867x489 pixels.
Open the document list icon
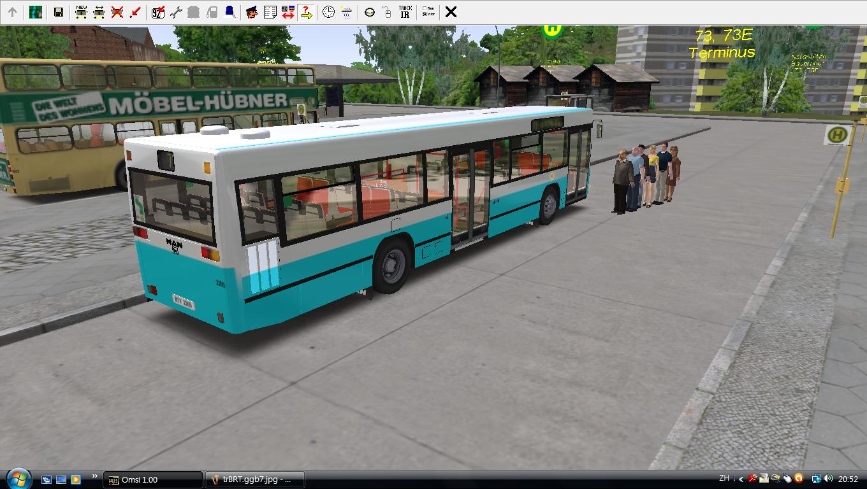(x=270, y=12)
